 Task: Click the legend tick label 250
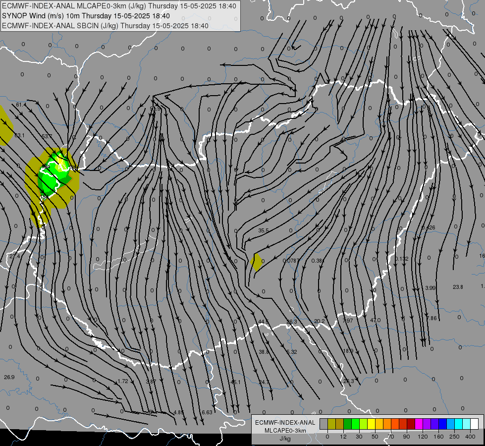tap(454, 437)
